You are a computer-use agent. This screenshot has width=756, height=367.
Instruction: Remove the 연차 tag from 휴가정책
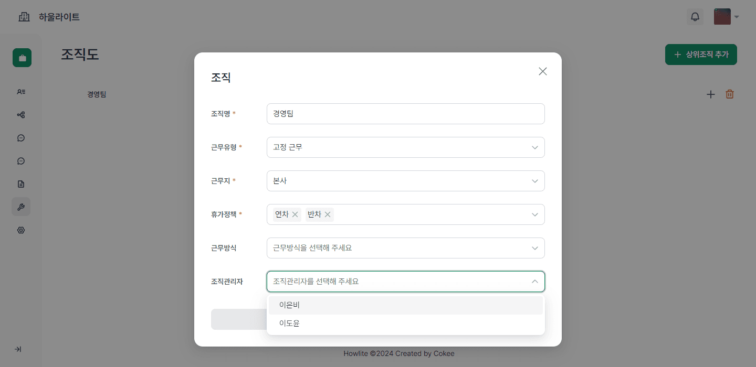[295, 214]
